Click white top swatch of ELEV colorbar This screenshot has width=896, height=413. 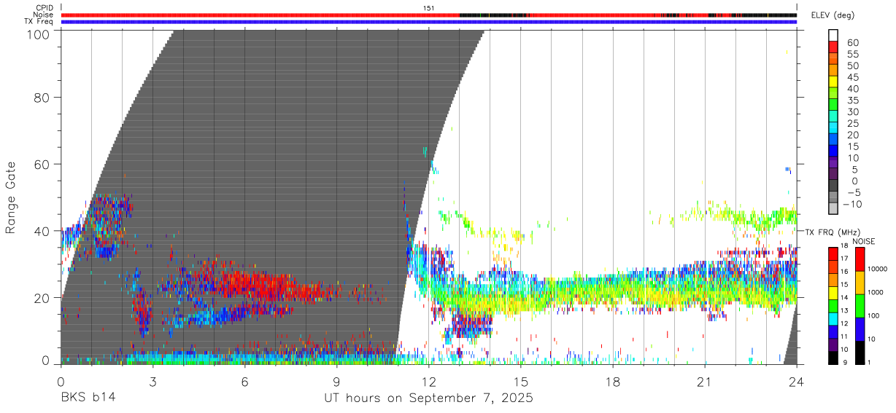[x=834, y=36]
